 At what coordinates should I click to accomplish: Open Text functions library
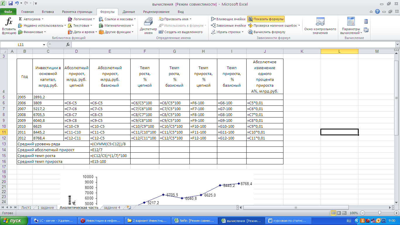click(x=81, y=25)
